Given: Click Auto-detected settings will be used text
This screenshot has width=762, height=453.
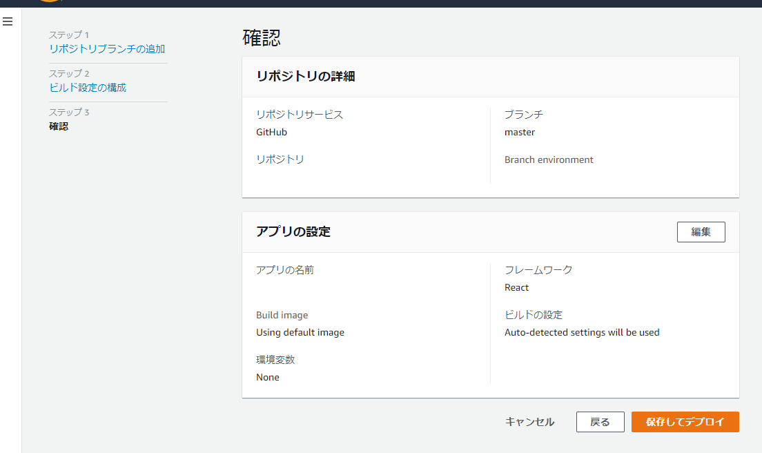Looking at the screenshot, I should (x=582, y=332).
